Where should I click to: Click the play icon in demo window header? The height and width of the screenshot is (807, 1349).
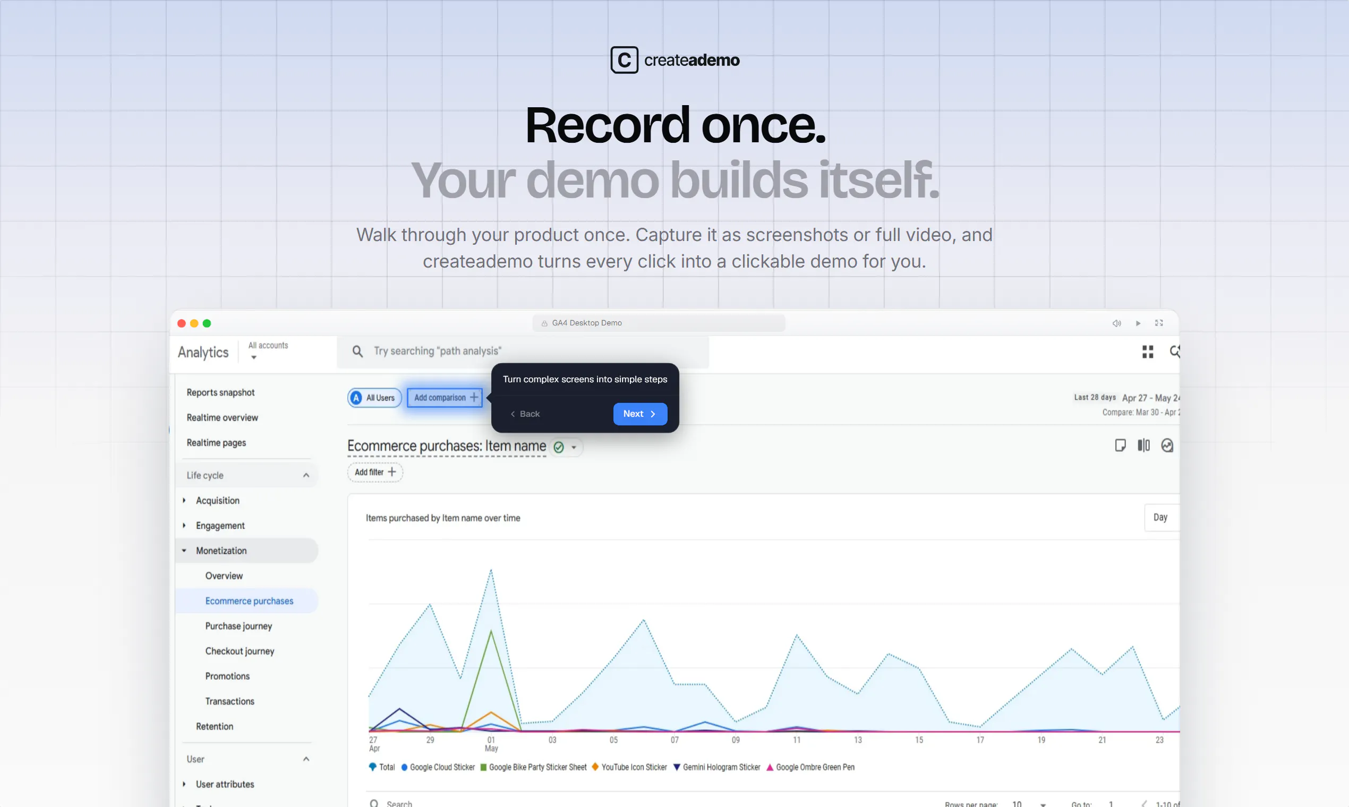1138,323
